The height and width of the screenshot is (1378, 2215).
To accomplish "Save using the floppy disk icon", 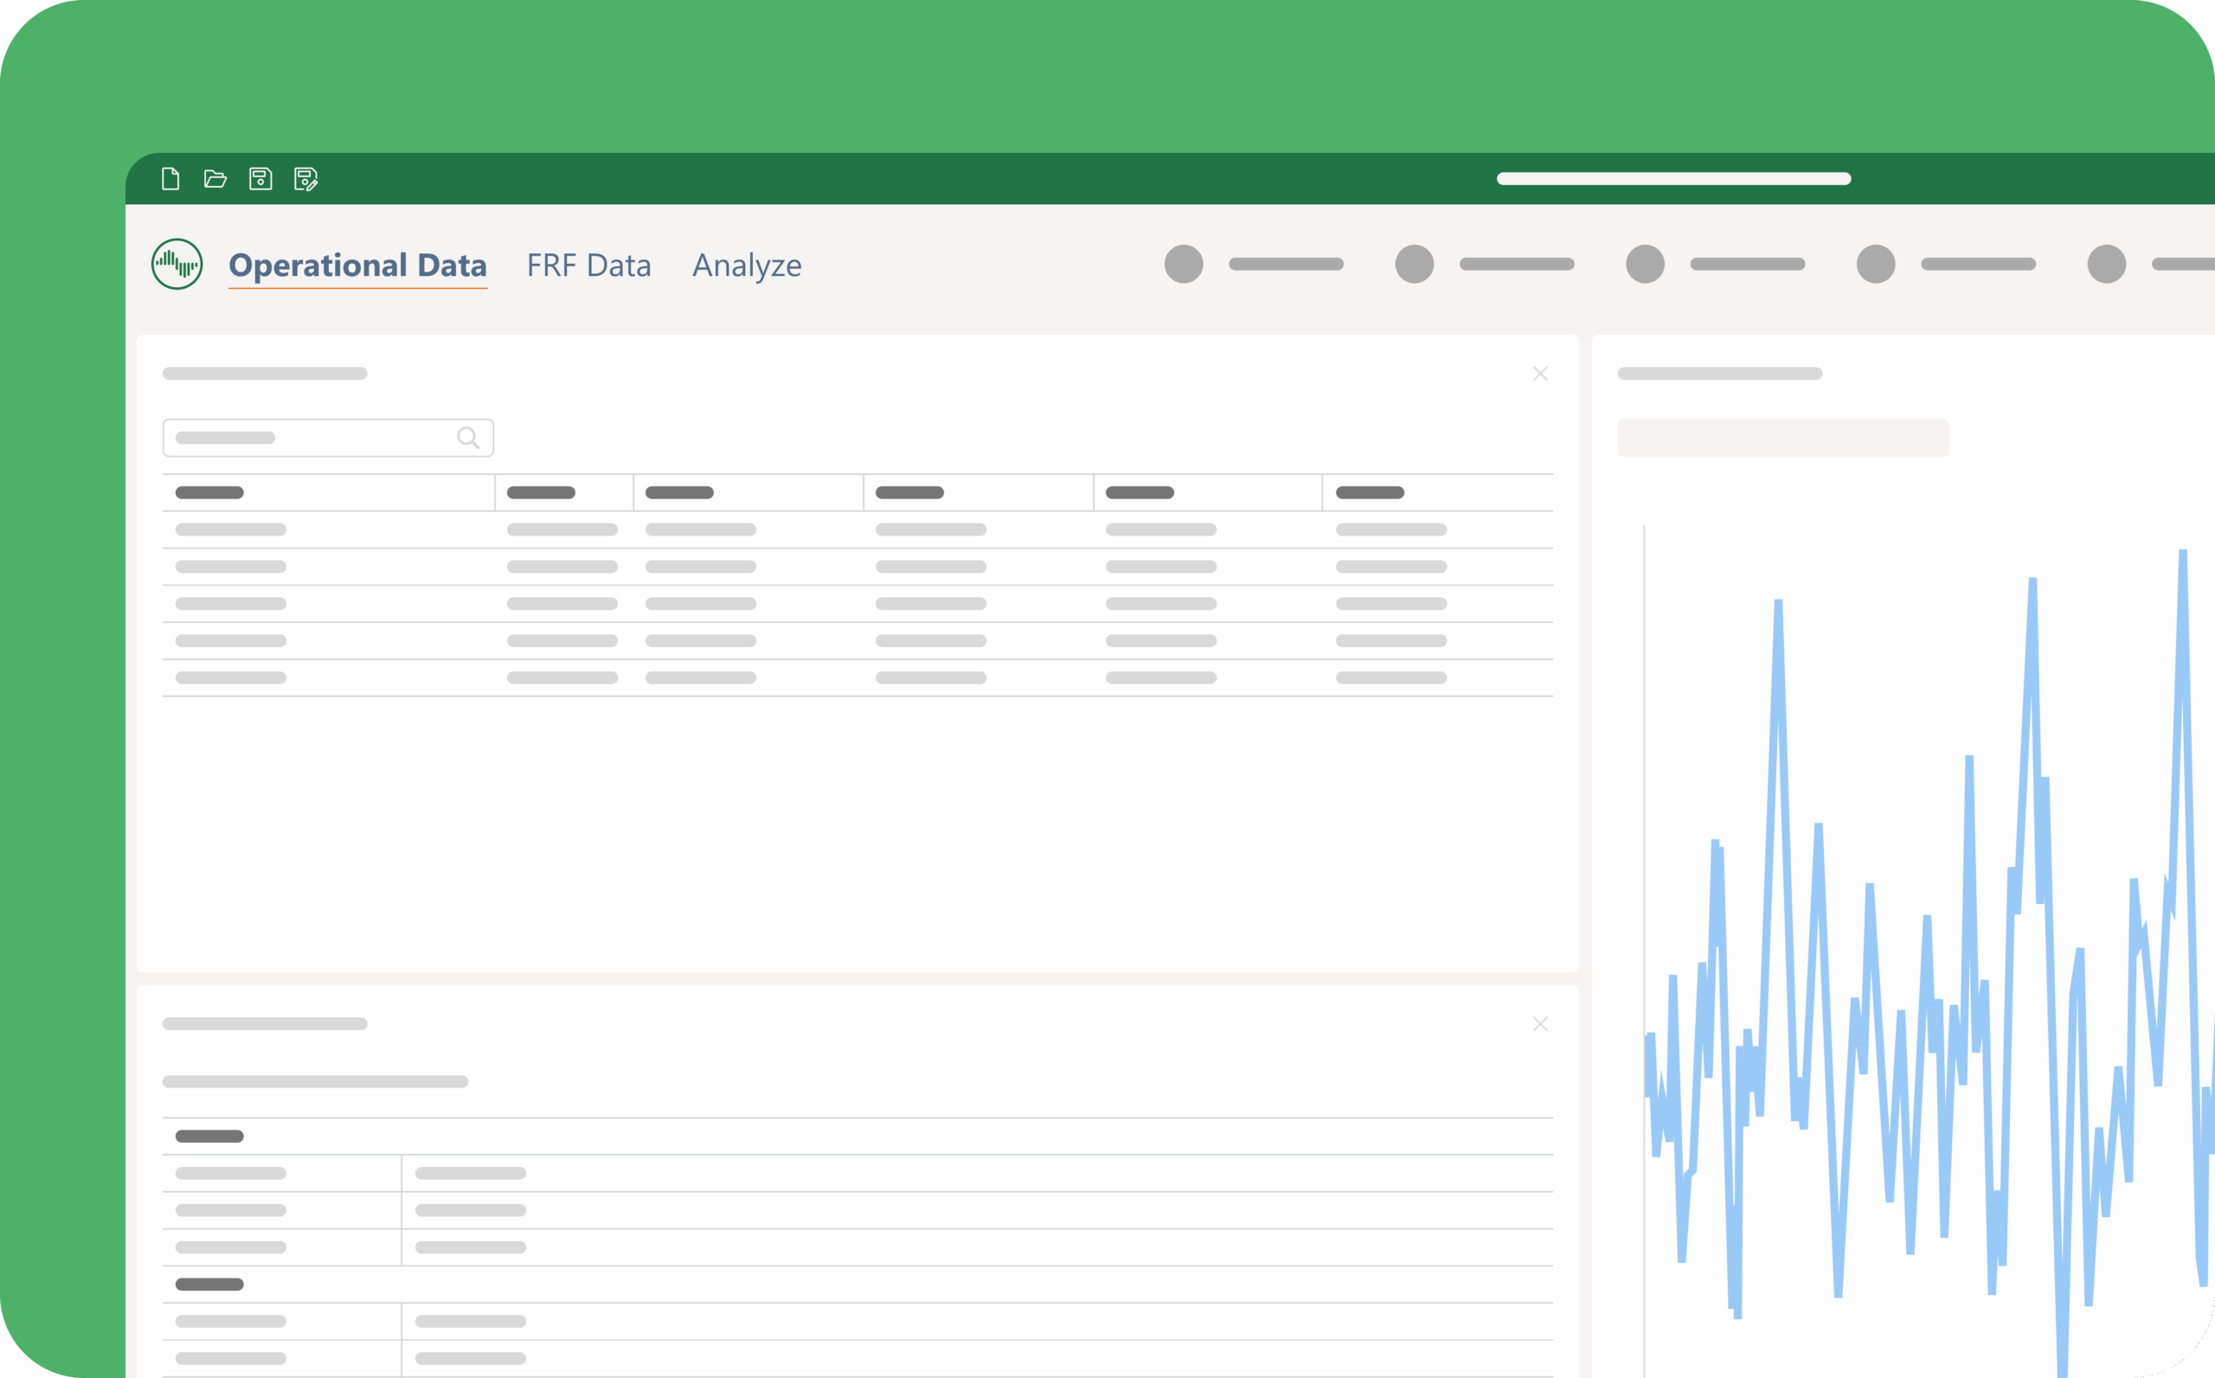I will pyautogui.click(x=260, y=178).
